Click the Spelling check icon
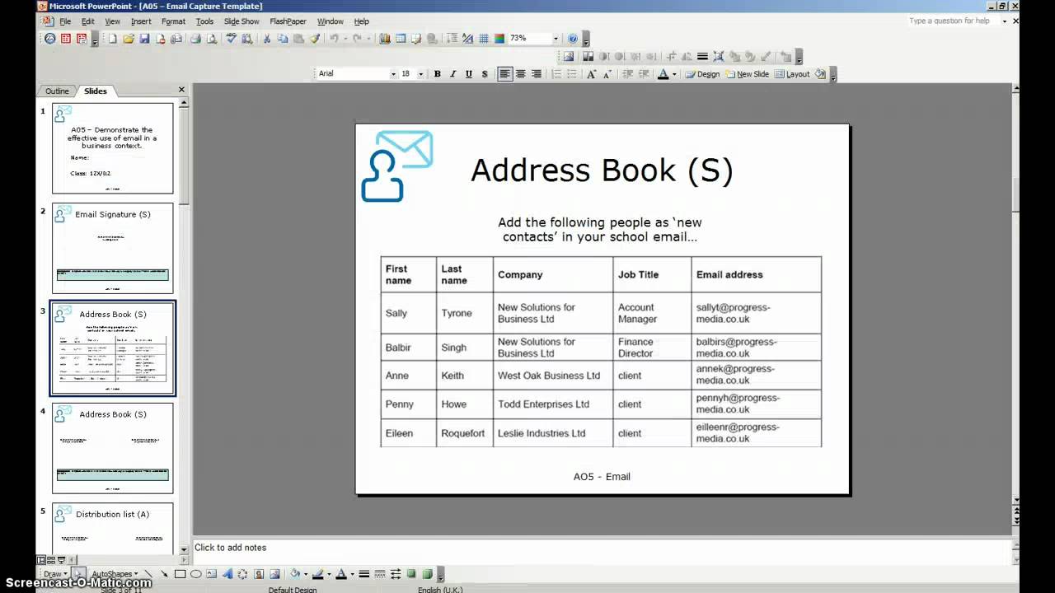Image resolution: width=1055 pixels, height=593 pixels. click(x=232, y=38)
